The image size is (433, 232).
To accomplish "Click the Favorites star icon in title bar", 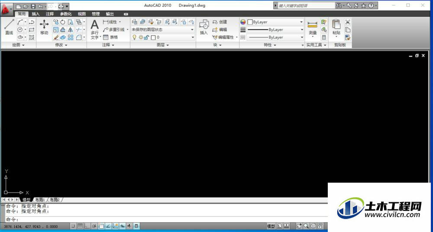I will tap(364, 6).
